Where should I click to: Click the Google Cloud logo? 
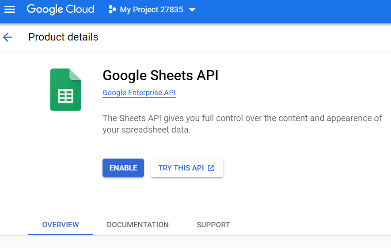point(60,9)
